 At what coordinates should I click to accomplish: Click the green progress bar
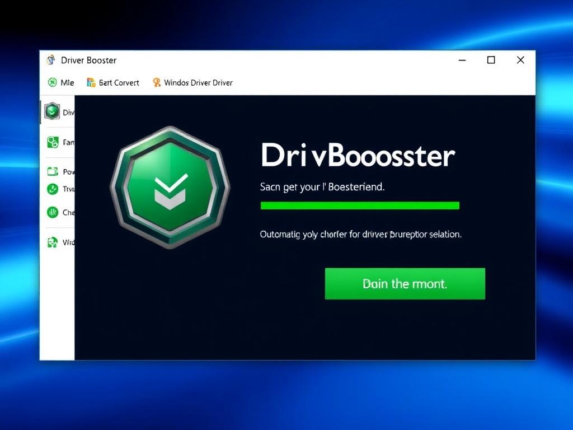[x=360, y=205]
